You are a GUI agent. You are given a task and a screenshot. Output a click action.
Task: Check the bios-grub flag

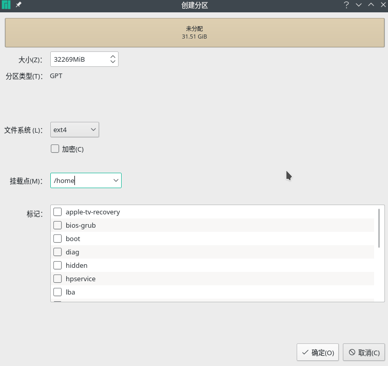57,225
